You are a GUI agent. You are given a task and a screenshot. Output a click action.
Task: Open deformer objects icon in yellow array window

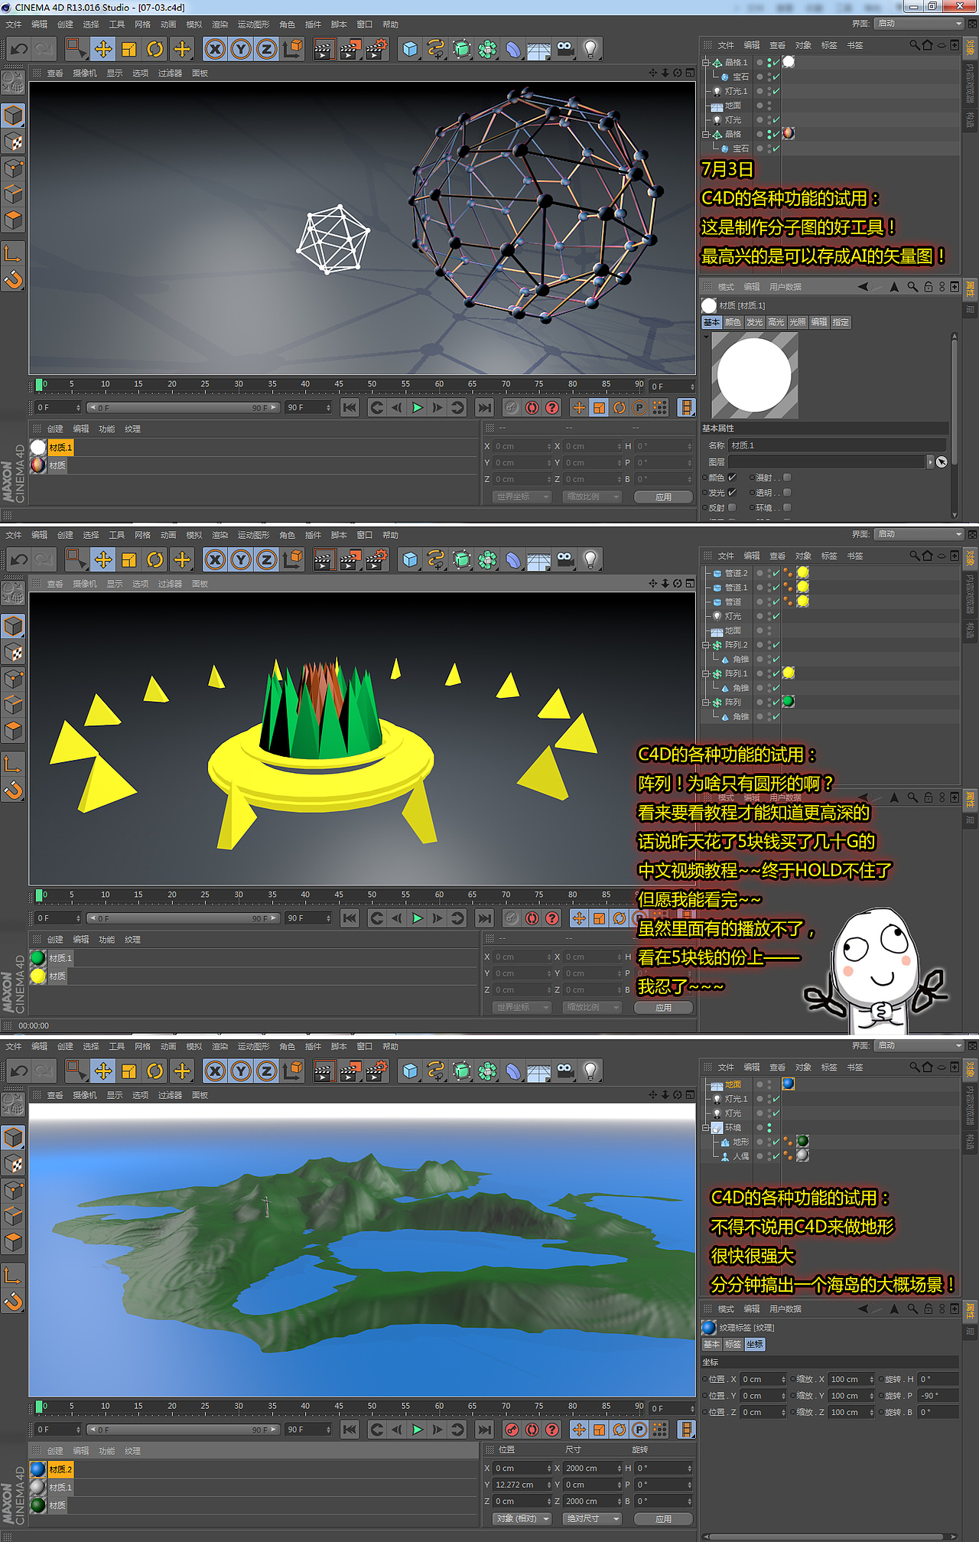tap(513, 559)
